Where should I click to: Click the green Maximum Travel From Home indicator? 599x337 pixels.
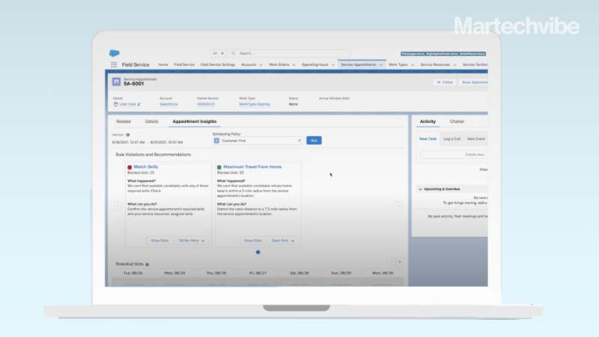[219, 167]
